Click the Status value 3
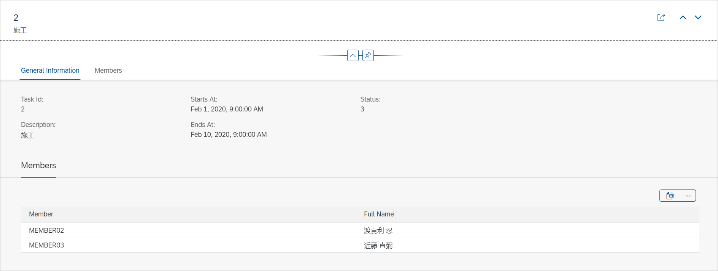718x271 pixels. coord(362,109)
